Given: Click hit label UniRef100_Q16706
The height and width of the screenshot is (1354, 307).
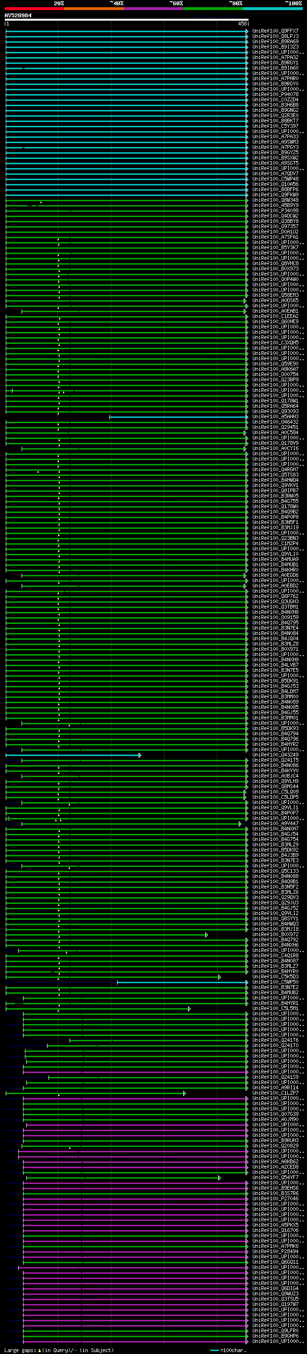Looking at the screenshot, I should [275, 1230].
